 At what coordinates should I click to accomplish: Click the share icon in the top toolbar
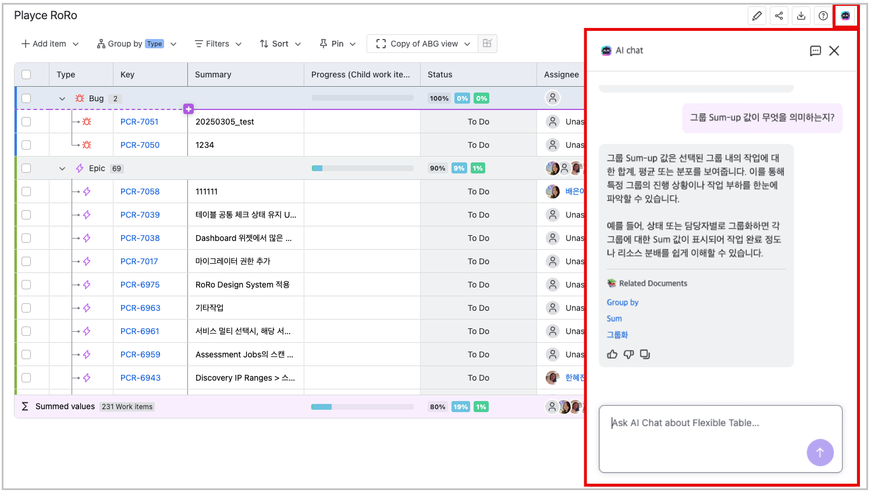tap(779, 15)
